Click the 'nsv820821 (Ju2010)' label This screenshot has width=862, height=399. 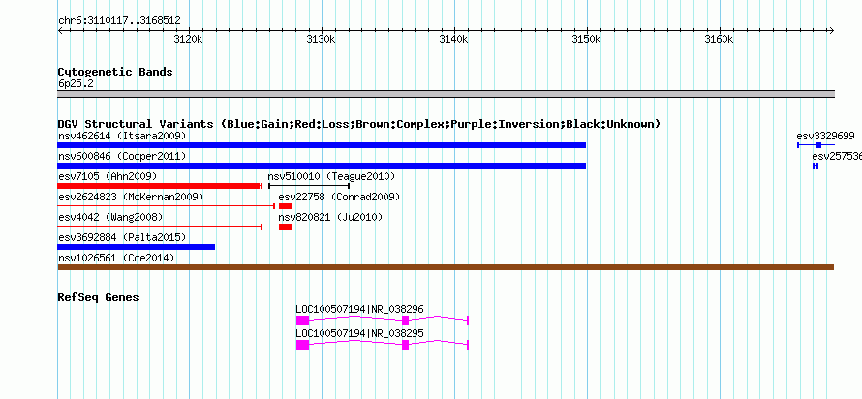click(330, 217)
